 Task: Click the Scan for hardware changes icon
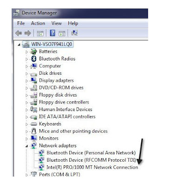pyautogui.click(x=74, y=33)
